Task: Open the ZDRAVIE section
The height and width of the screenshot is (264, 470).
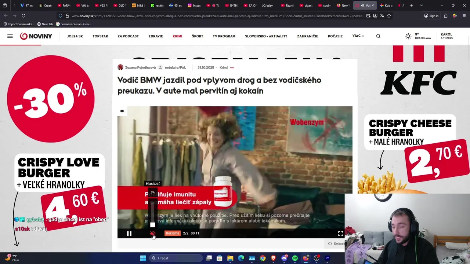Action: point(156,36)
